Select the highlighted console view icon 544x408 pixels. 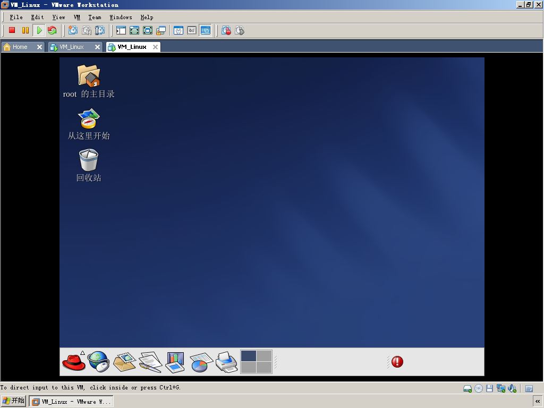[206, 30]
